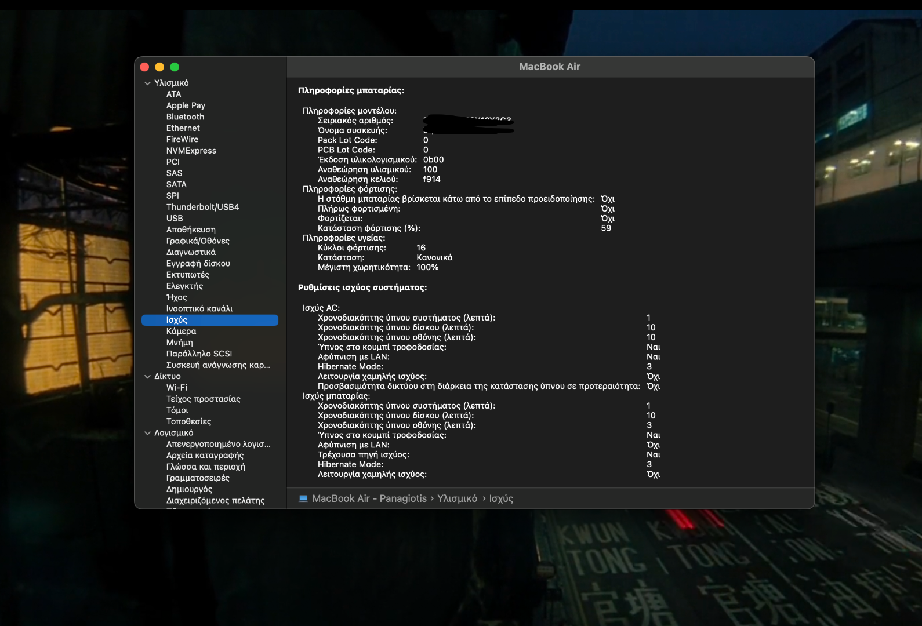The image size is (922, 626).
Task: Click the Ισχύς AC label
Action: pyautogui.click(x=321, y=308)
